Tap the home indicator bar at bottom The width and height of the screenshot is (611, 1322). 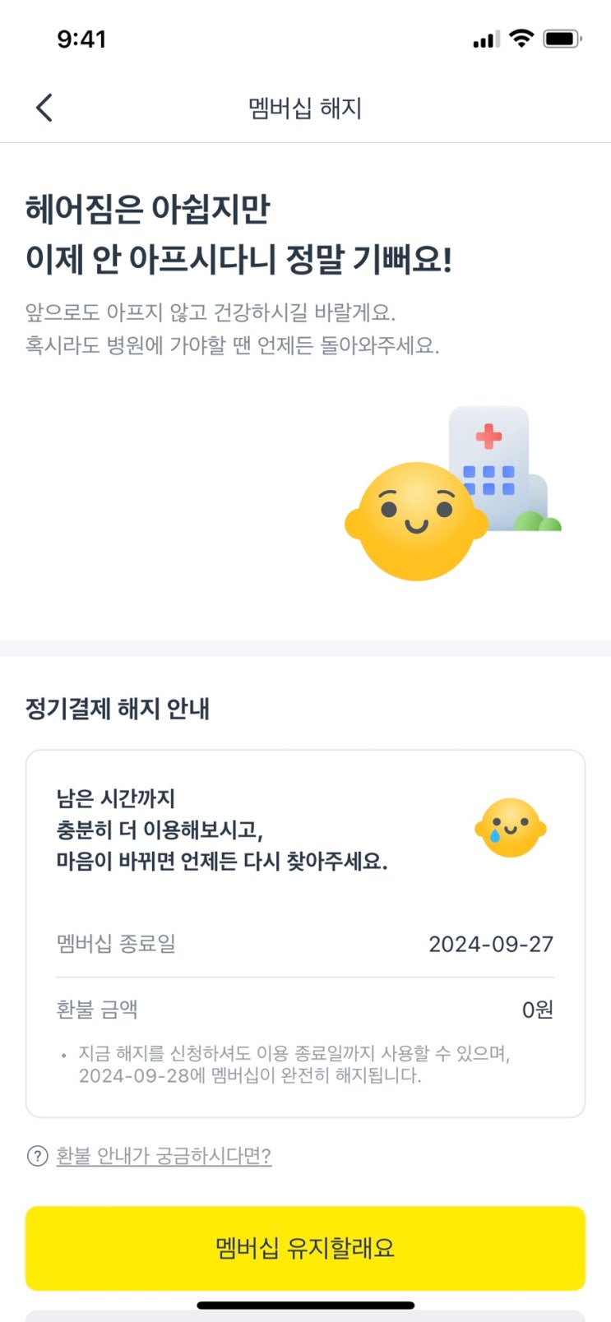305,1305
